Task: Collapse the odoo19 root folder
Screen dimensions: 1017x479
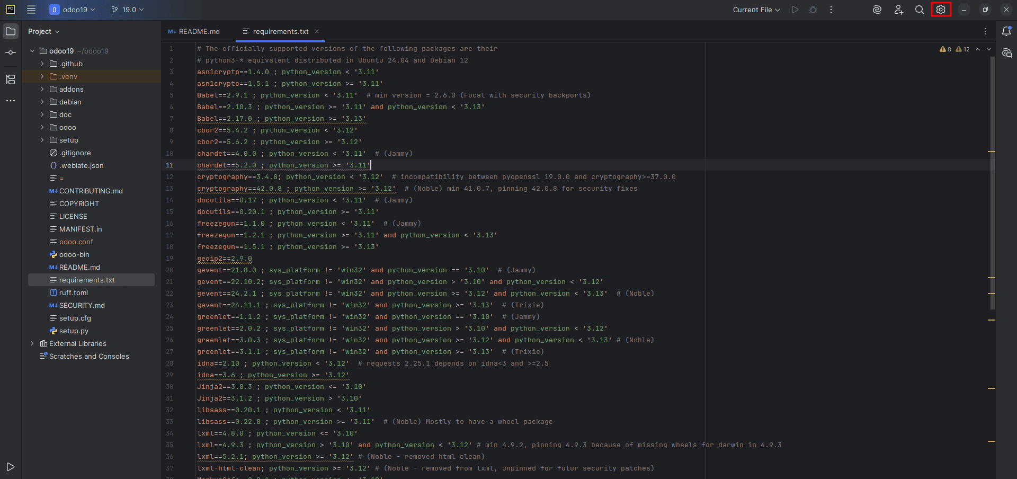Action: (32, 51)
